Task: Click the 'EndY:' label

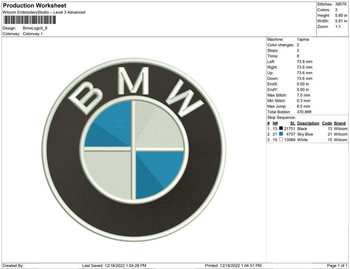Action: click(x=273, y=90)
